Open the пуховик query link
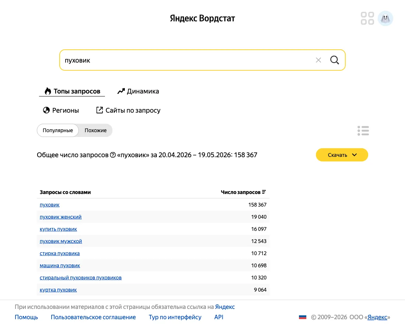405x324 pixels. 50,205
